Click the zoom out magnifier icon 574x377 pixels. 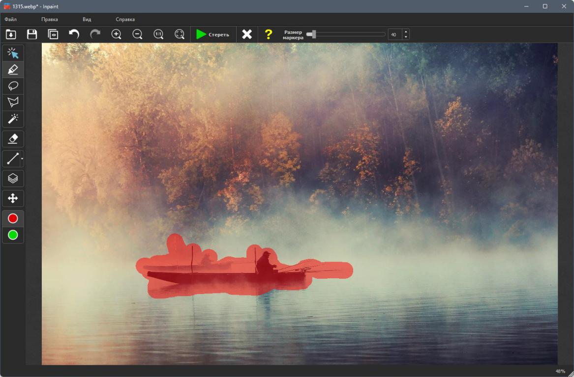pyautogui.click(x=138, y=34)
